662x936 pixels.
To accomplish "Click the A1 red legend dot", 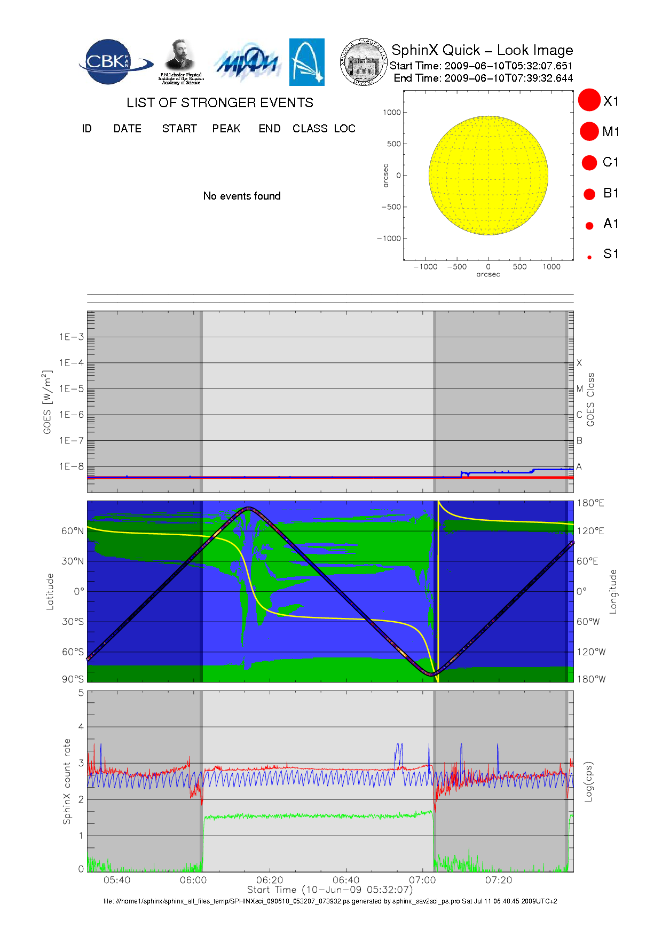I will (589, 226).
